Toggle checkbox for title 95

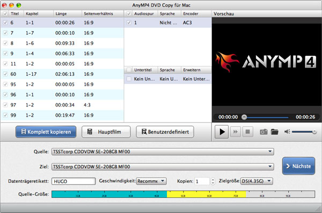pos(5,84)
